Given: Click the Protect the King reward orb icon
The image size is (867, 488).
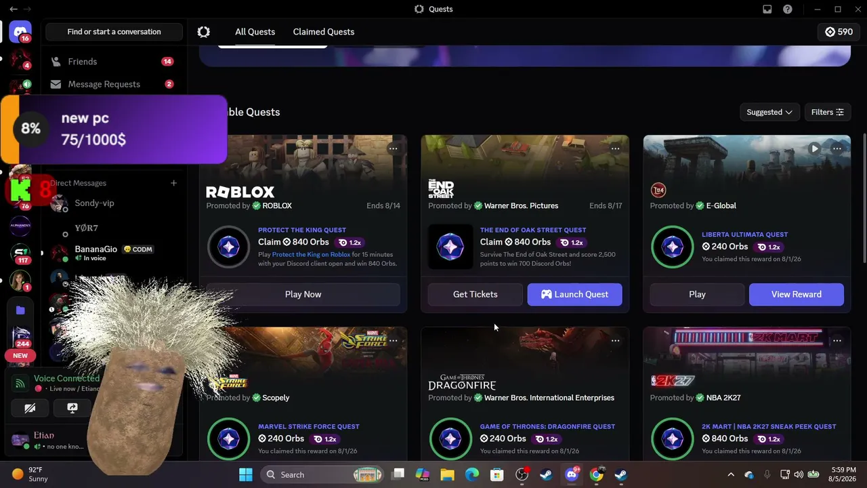Looking at the screenshot, I should (x=229, y=247).
